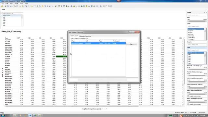This screenshot has height=117, width=208.
Task: Select 1987 in top-left list box
Action: coord(4,17)
